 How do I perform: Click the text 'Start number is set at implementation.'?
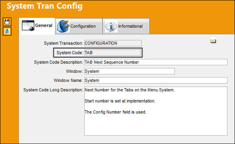click(x=120, y=101)
